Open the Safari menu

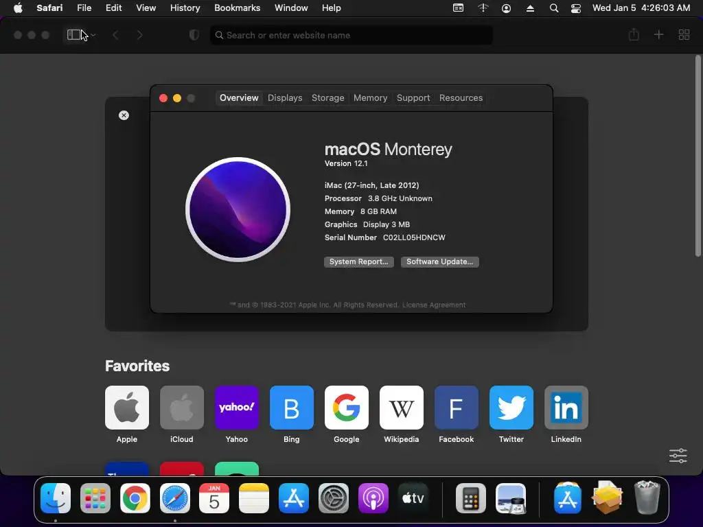(49, 8)
